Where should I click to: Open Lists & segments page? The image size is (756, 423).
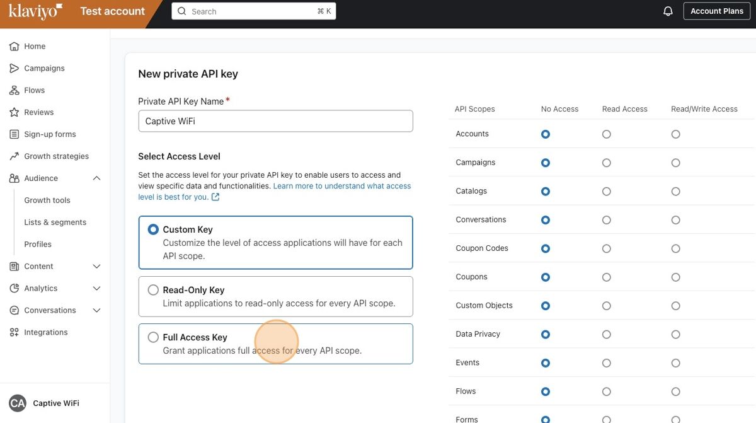[55, 223]
